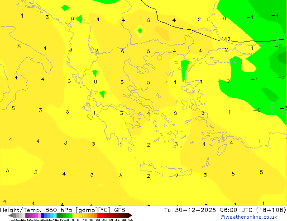Click the '(18+108)' forecast run text
Image resolution: width=287 pixels, height=221 pixels.
[x=271, y=210]
